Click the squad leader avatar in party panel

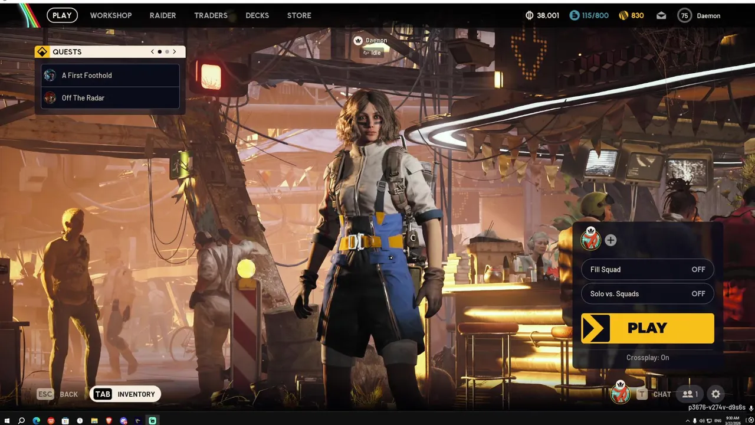point(590,239)
